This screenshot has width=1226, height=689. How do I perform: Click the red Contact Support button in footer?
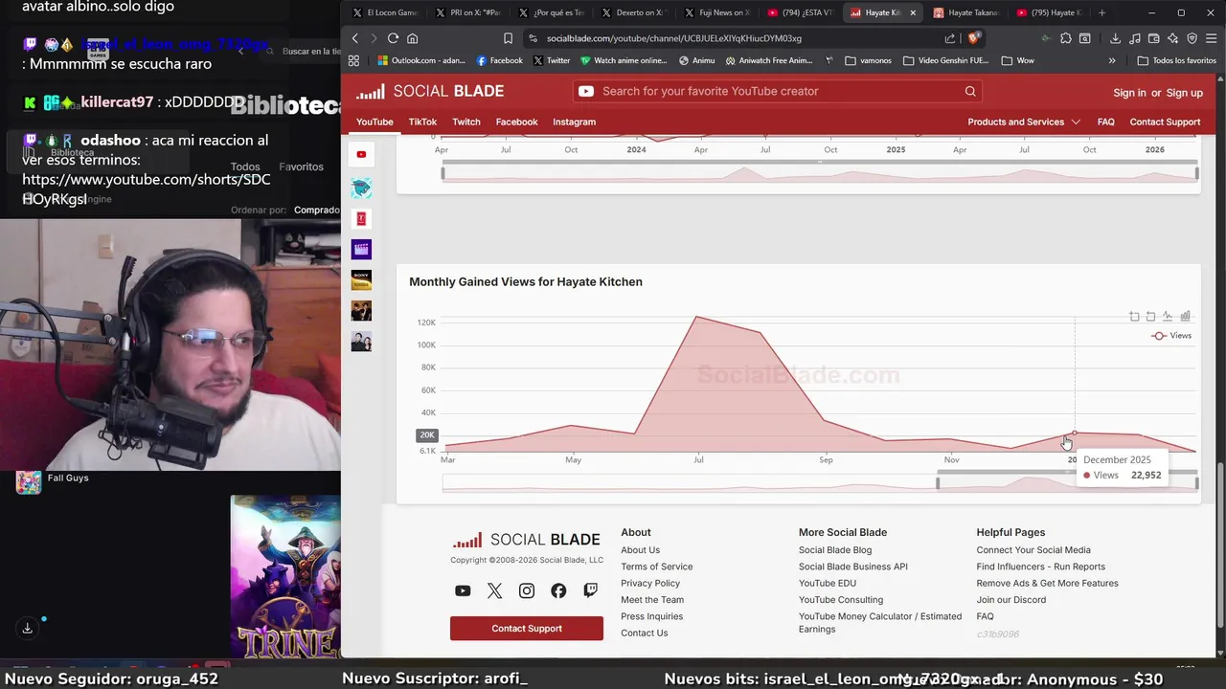click(x=527, y=628)
